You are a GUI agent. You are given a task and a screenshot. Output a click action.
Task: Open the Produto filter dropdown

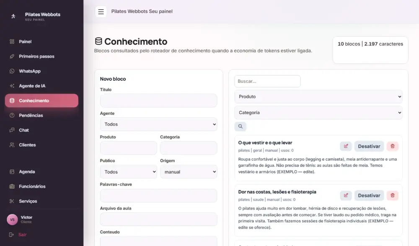pos(318,97)
